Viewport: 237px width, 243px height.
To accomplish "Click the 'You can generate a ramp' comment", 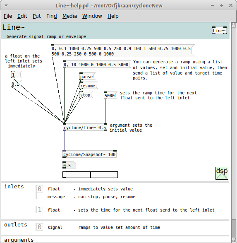I will coord(180,70).
